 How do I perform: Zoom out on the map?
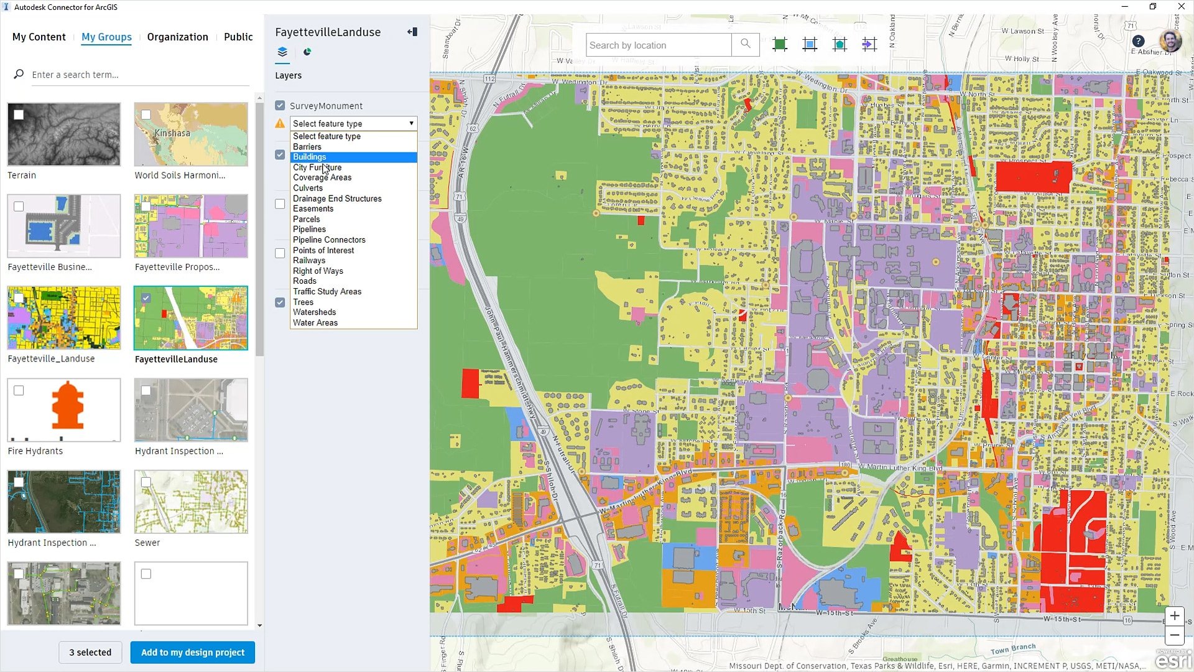(1174, 635)
